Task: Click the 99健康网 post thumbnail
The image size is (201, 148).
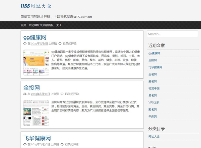Action: pos(36,62)
